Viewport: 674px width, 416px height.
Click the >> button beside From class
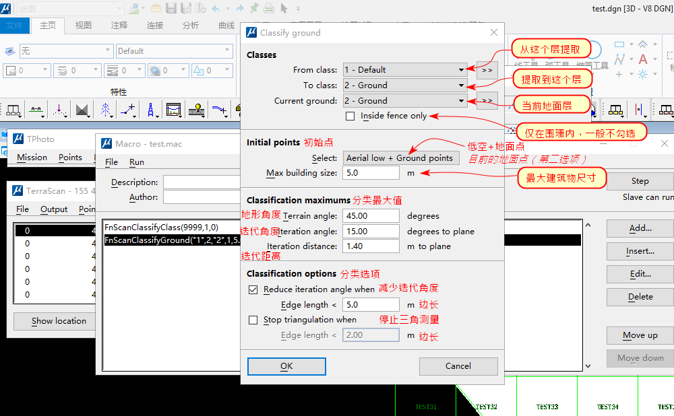point(487,71)
